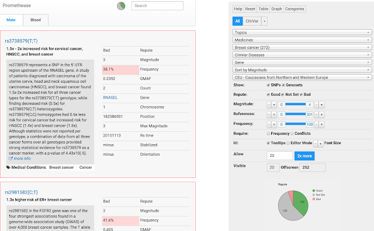
Task: Click the pie chart icon beside Search
Action: [121, 6]
